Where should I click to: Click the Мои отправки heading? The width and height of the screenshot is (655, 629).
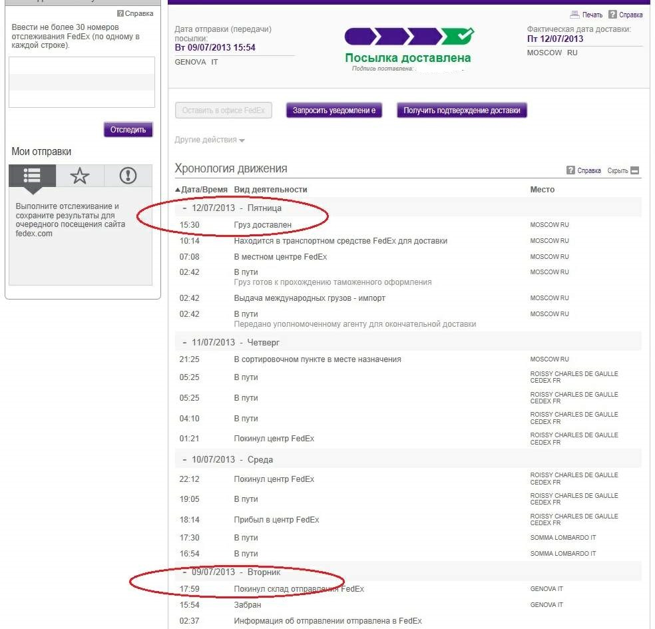click(41, 152)
